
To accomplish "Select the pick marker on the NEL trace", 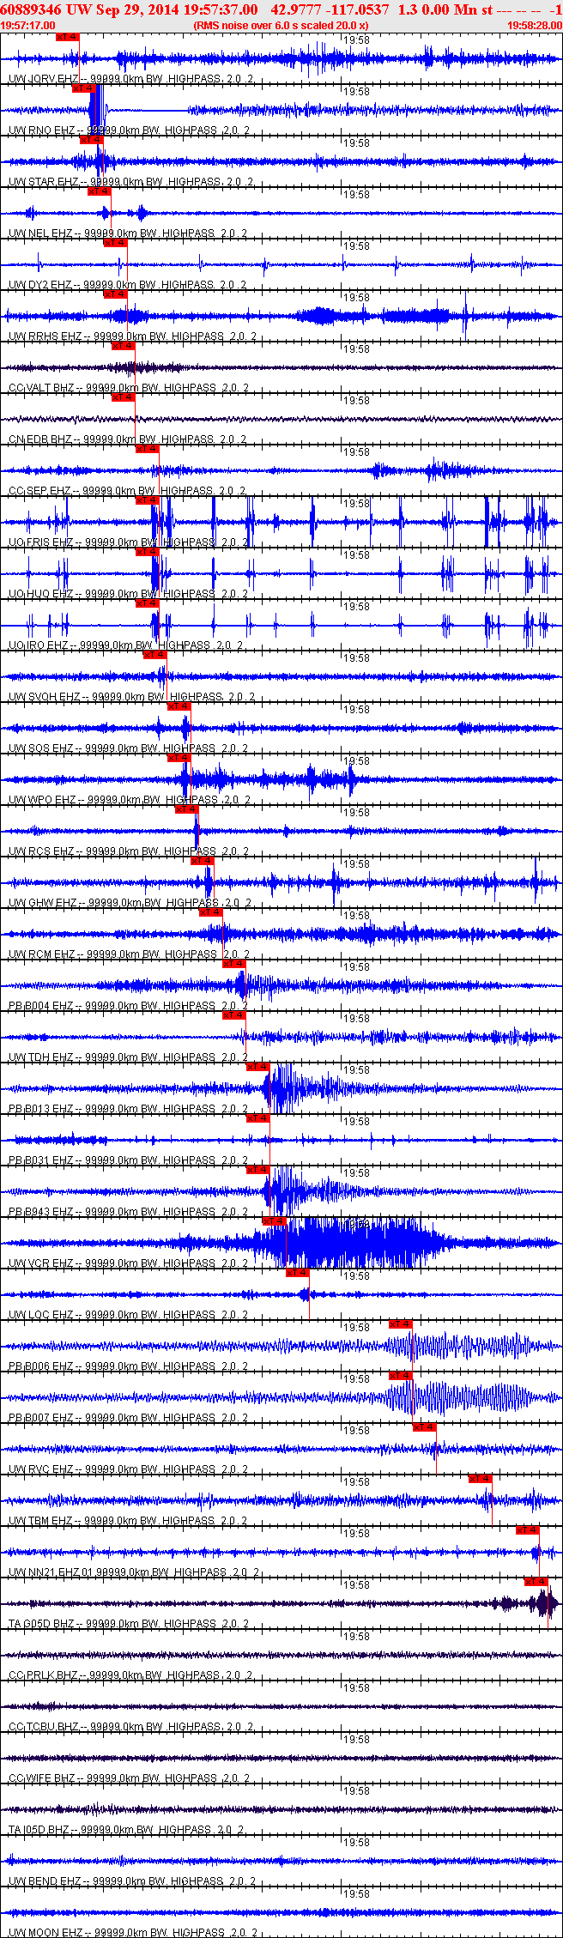I will 100,191.
